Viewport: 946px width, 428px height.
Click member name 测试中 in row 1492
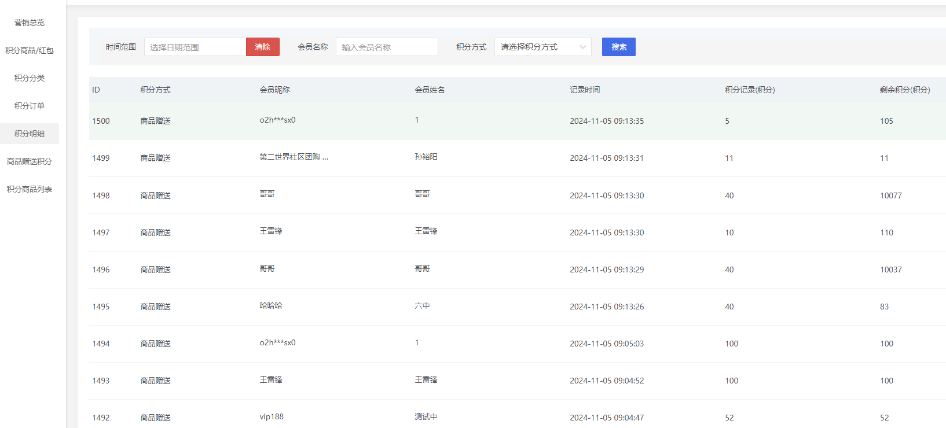426,416
